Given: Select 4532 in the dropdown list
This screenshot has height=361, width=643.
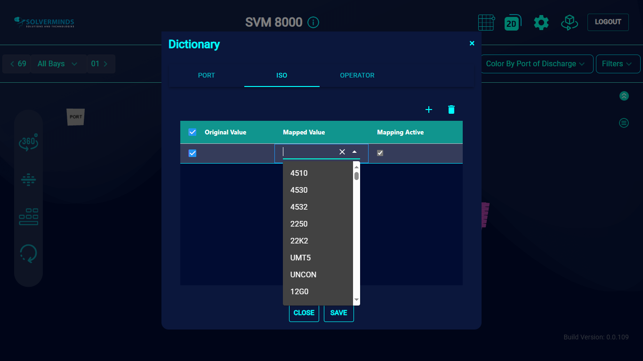Looking at the screenshot, I should click(318, 207).
